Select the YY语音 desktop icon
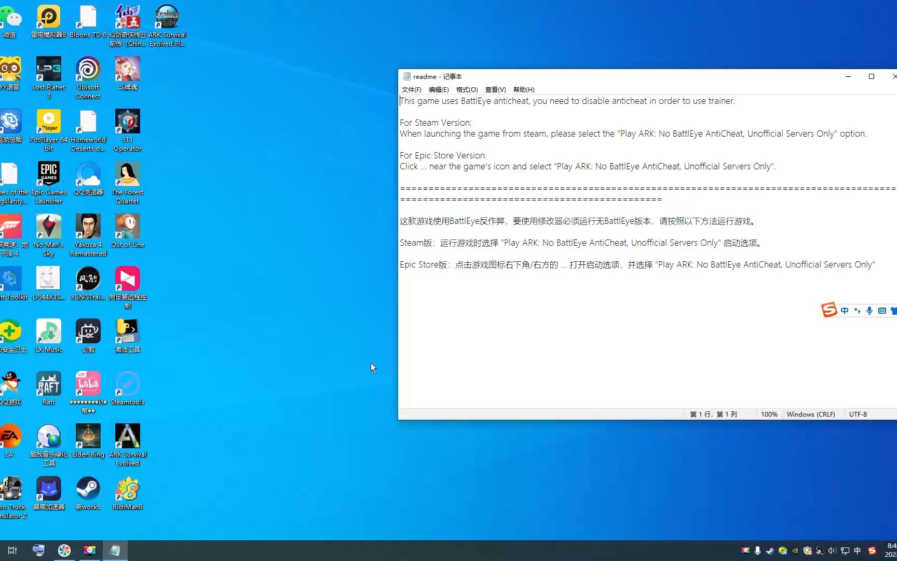The height and width of the screenshot is (561, 897). (10, 74)
